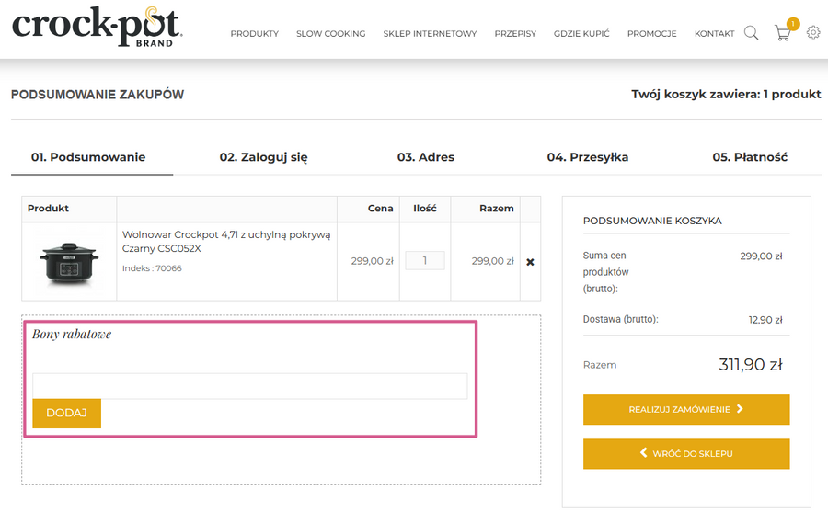Screen dimensions: 828x512
Task: Switch to 02. Zaloguj się step
Action: tap(263, 157)
